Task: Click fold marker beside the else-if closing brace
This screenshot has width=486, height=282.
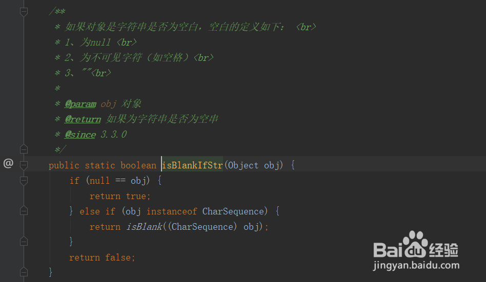Action: tap(24, 241)
